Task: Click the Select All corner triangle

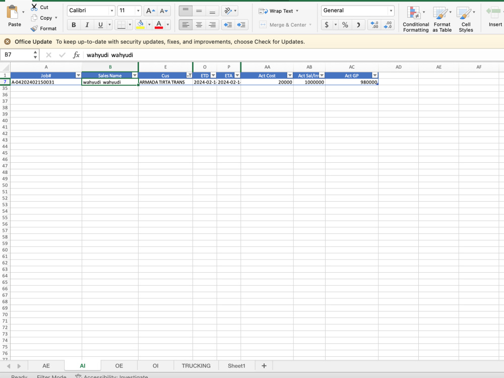Action: click(5, 67)
